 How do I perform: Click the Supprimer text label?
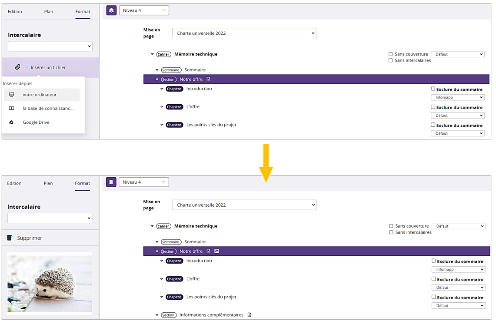coord(30,238)
